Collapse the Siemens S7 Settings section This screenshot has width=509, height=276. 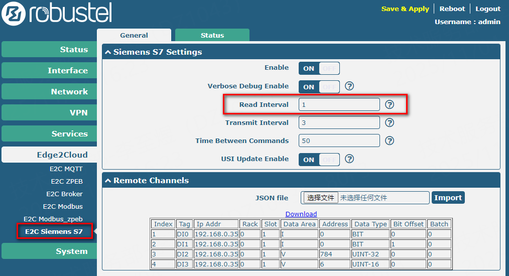click(x=108, y=52)
